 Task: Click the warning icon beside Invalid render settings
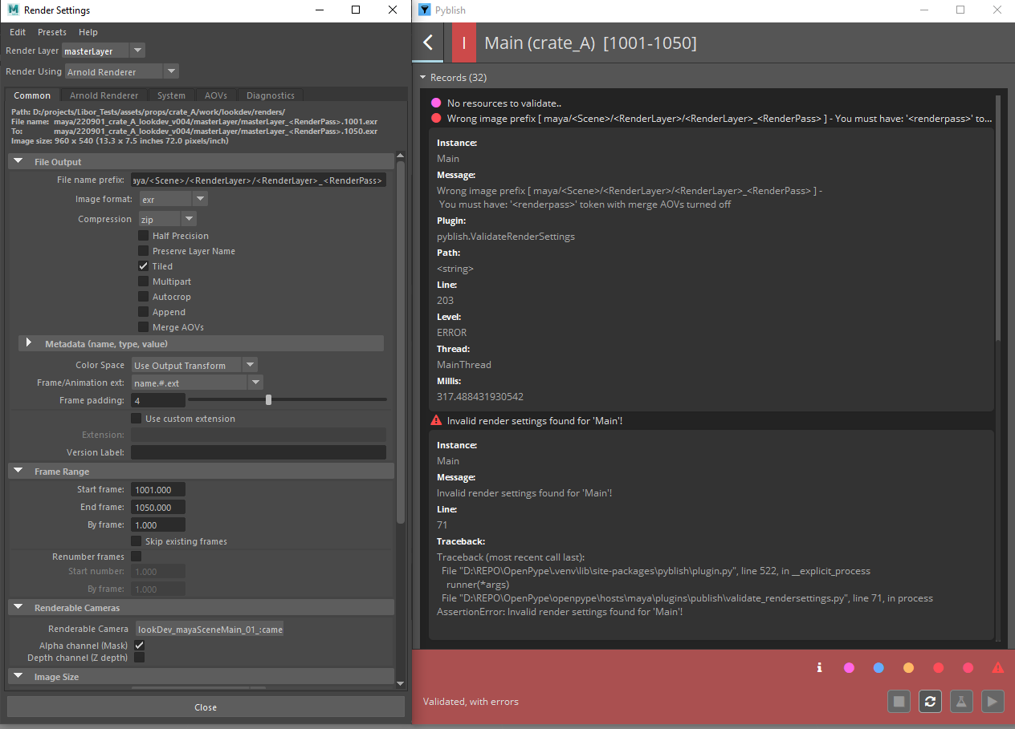click(436, 420)
